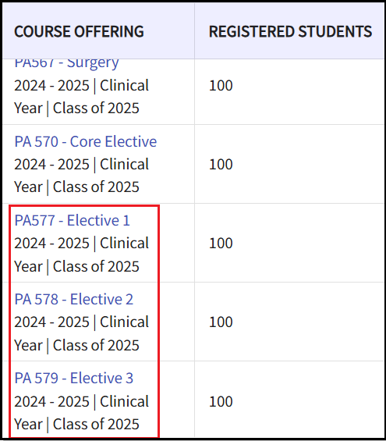Click '2024 - 2025 | Clinical' text under Surgery

(81, 86)
